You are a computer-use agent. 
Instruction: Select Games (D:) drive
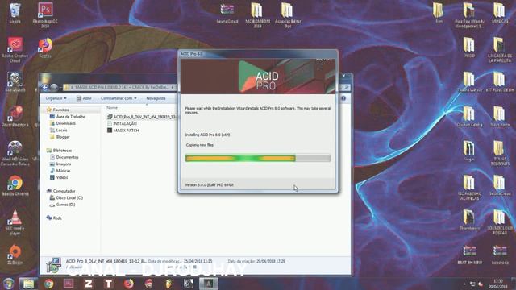pyautogui.click(x=62, y=205)
